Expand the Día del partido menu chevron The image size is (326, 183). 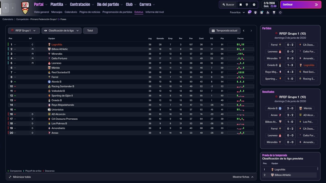click(121, 5)
